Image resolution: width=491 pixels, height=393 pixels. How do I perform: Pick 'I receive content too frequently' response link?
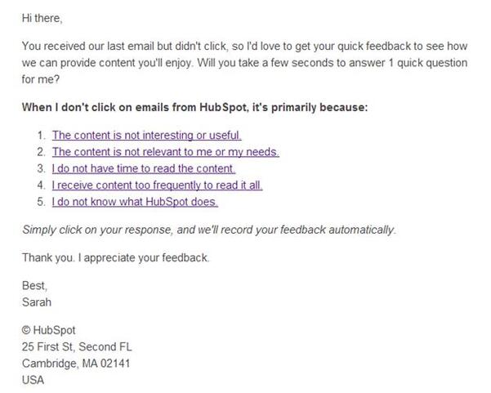[157, 185]
